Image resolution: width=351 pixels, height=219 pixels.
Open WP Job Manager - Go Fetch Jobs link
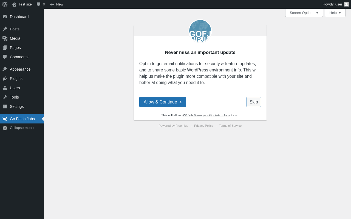click(206, 115)
